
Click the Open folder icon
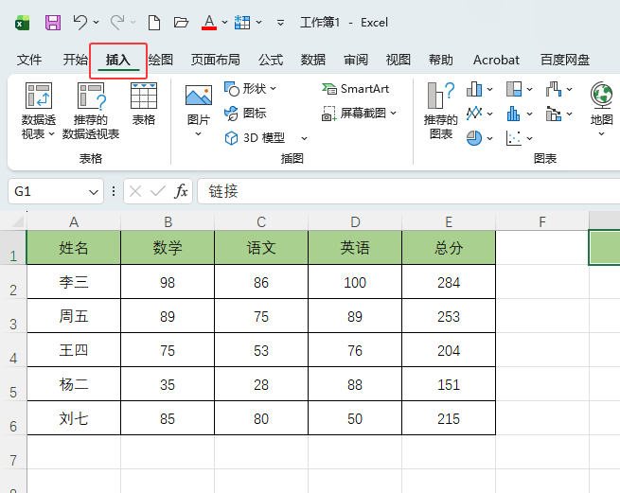[181, 23]
